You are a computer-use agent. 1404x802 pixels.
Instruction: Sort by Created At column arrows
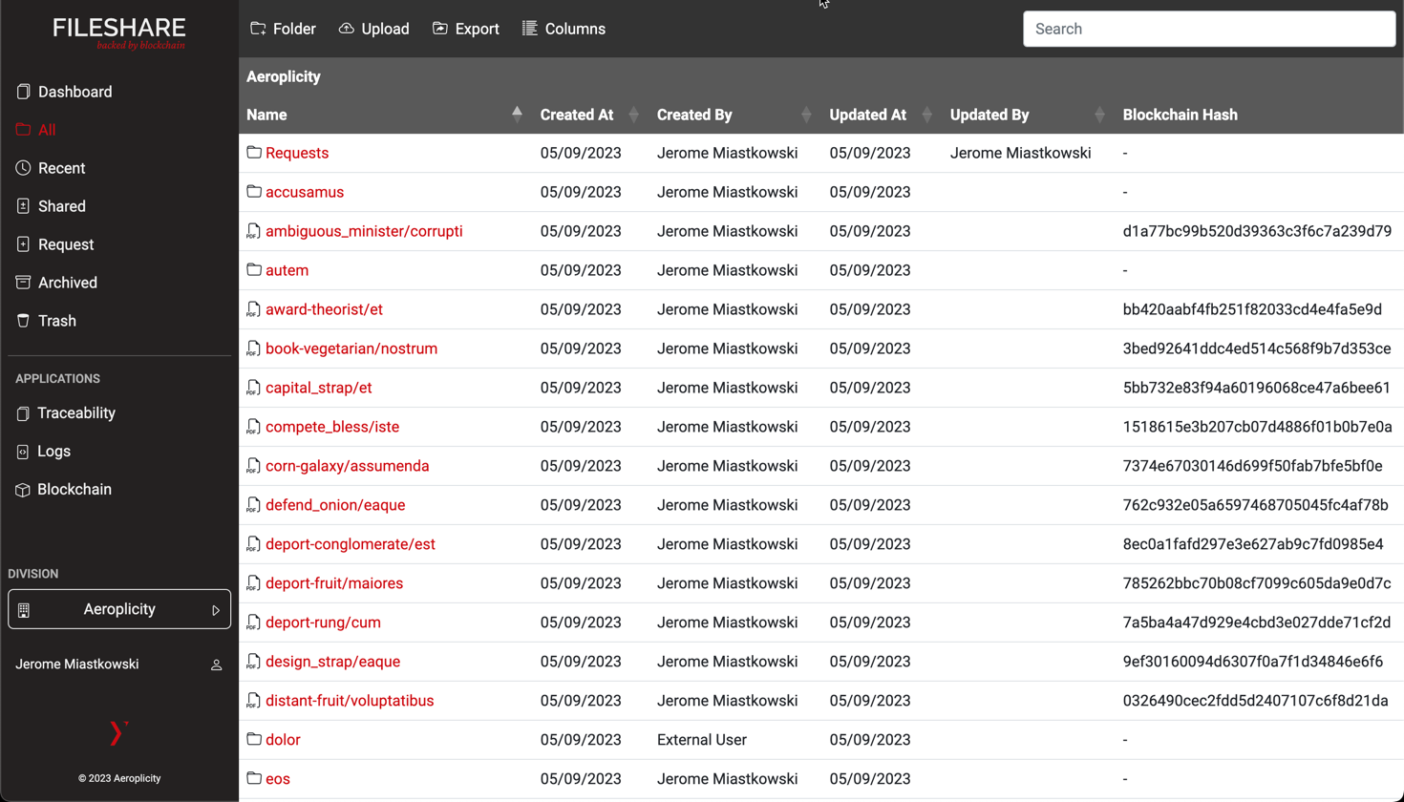point(633,115)
